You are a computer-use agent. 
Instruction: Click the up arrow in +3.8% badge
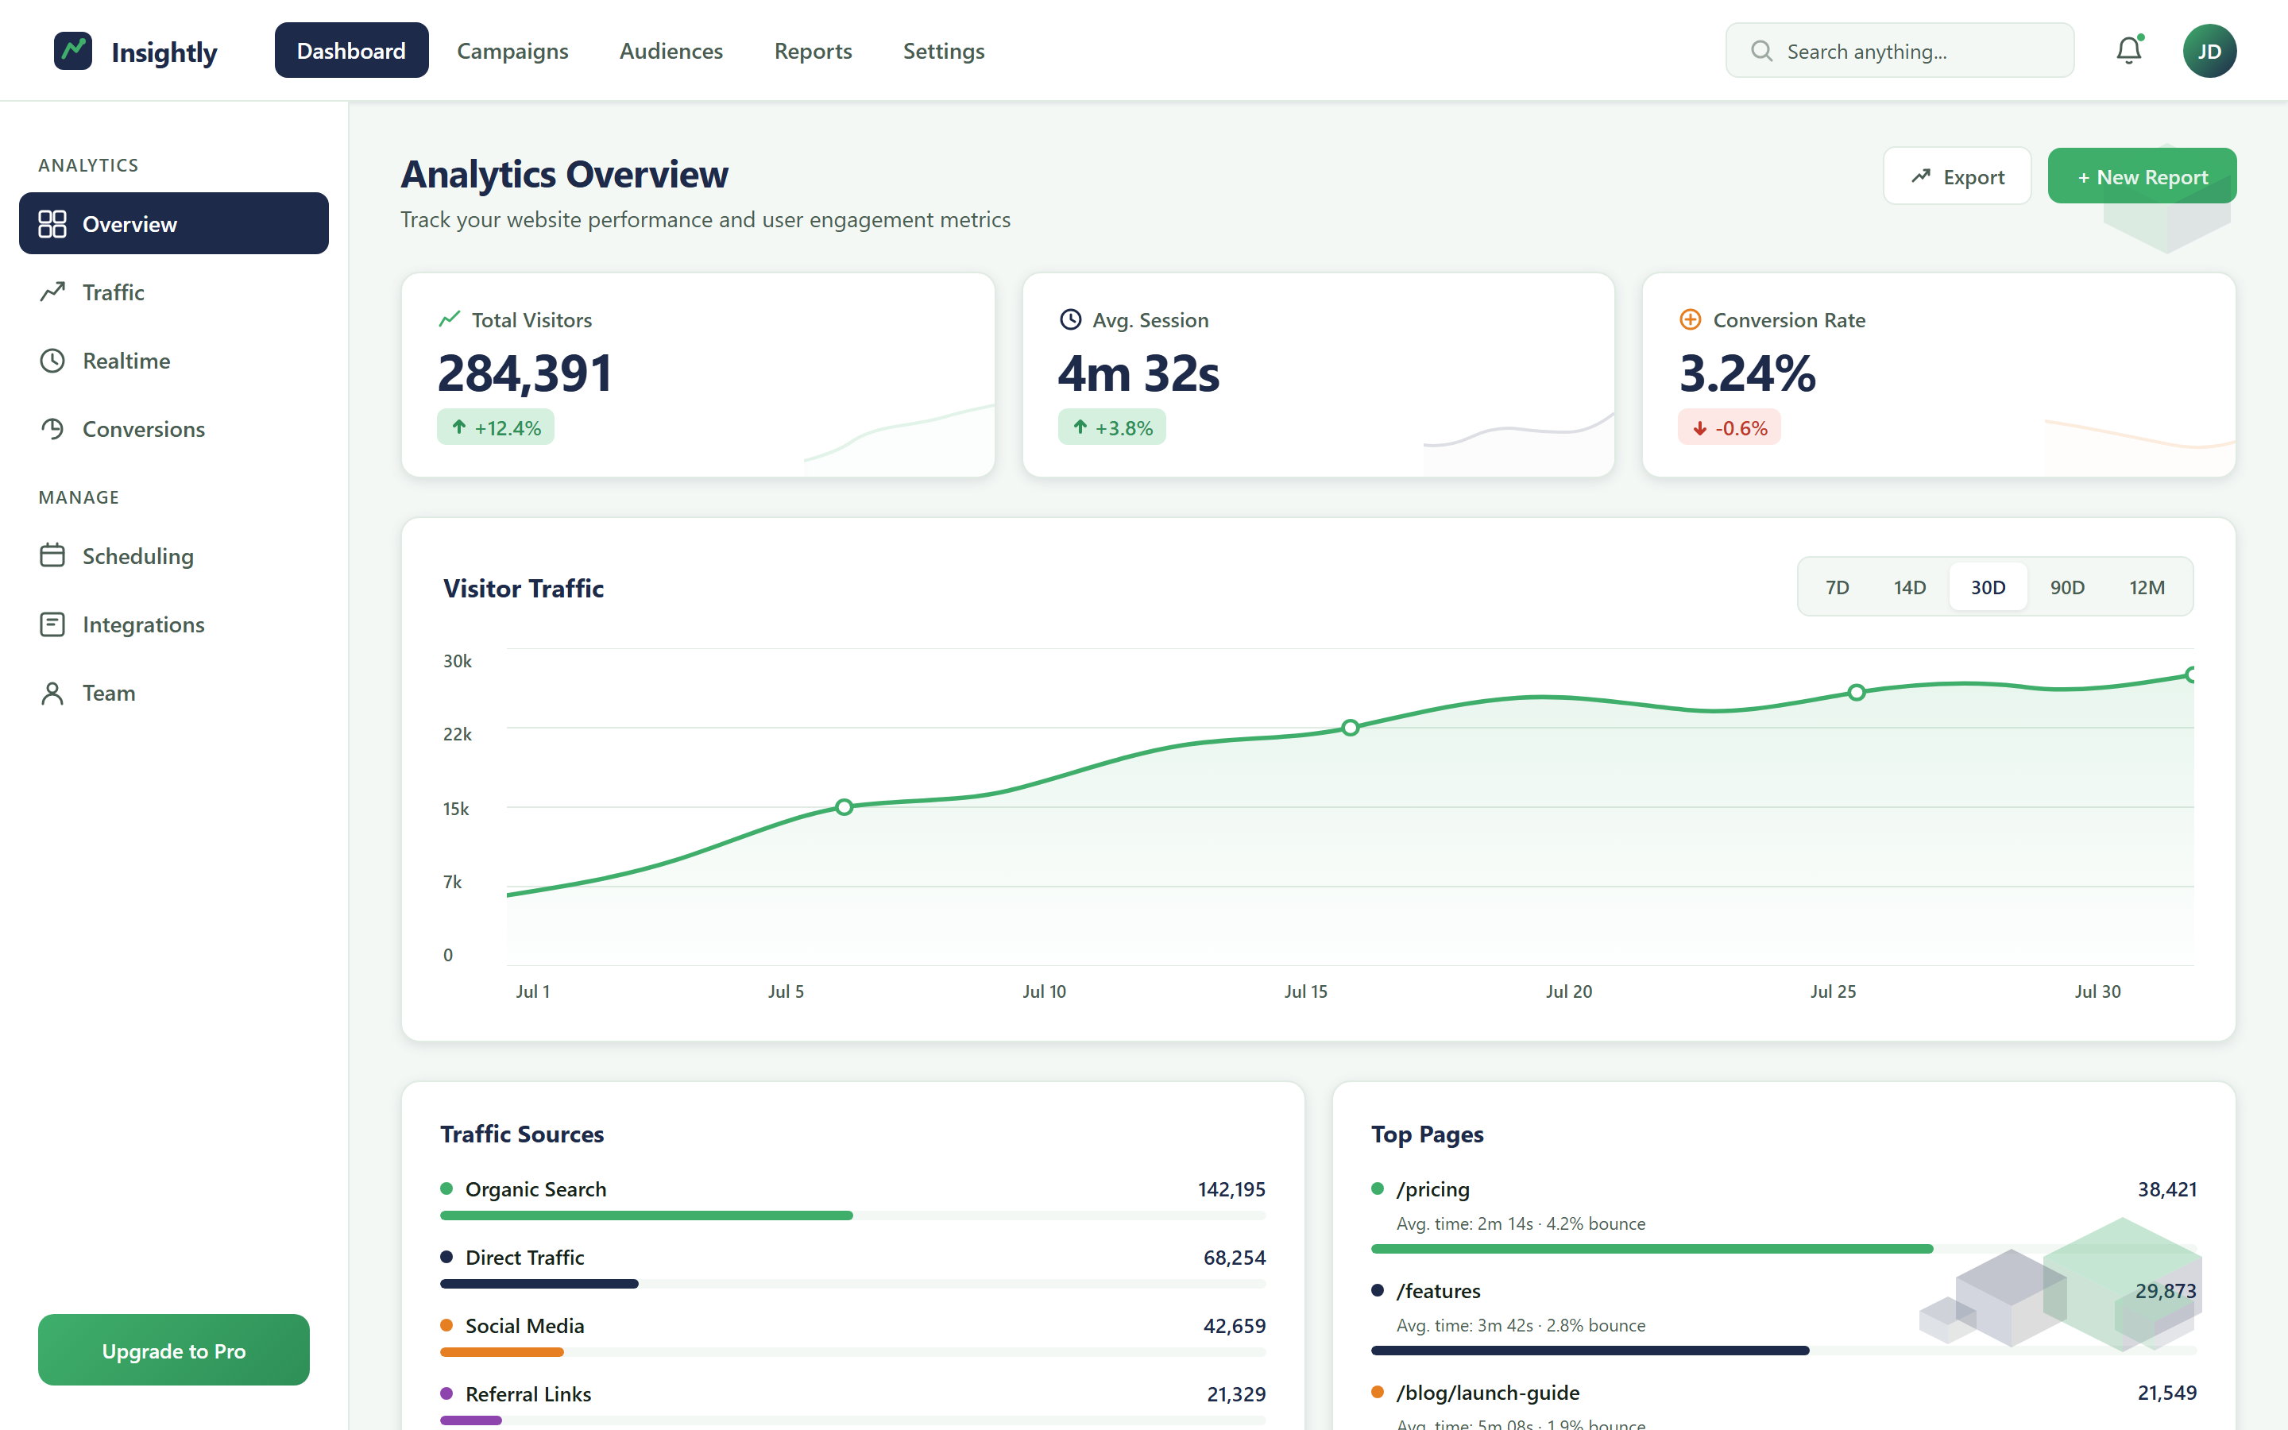[1080, 427]
